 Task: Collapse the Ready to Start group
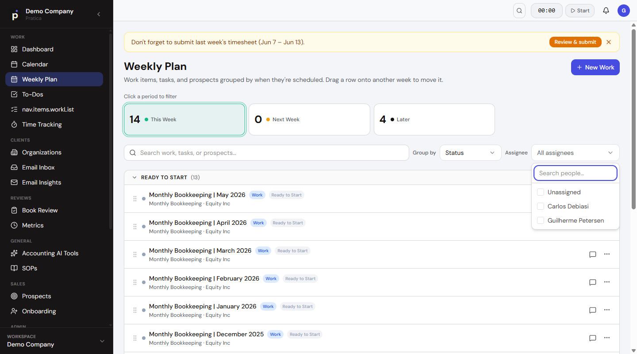click(135, 177)
